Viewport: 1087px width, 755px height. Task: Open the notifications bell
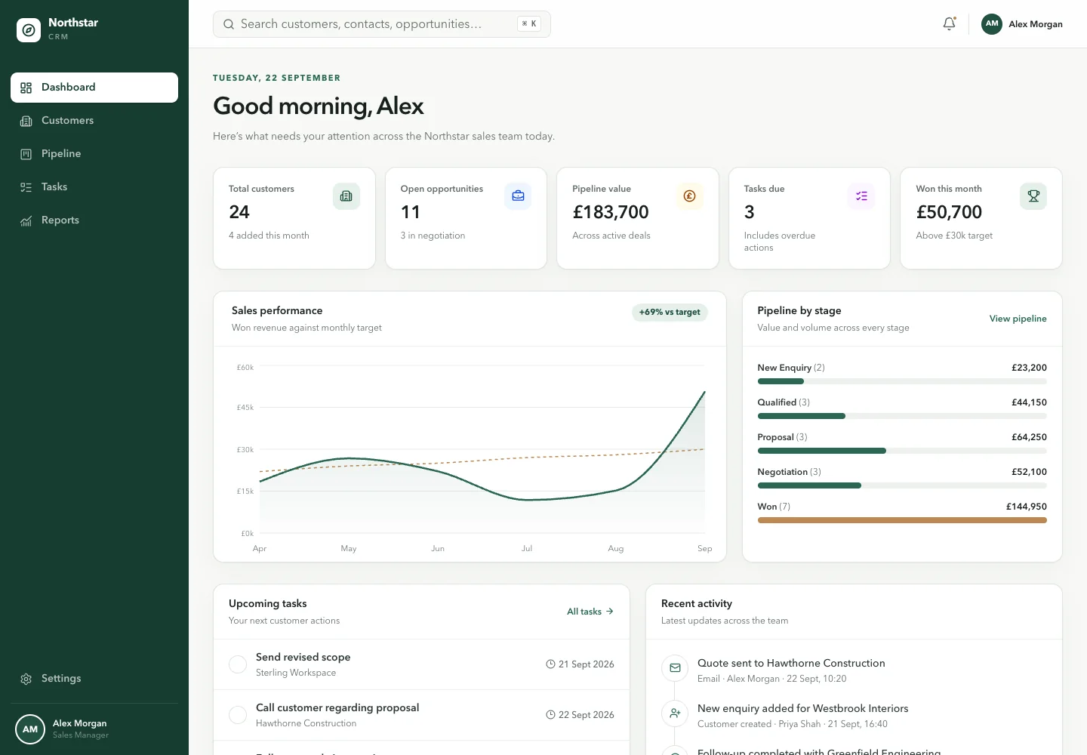tap(950, 24)
